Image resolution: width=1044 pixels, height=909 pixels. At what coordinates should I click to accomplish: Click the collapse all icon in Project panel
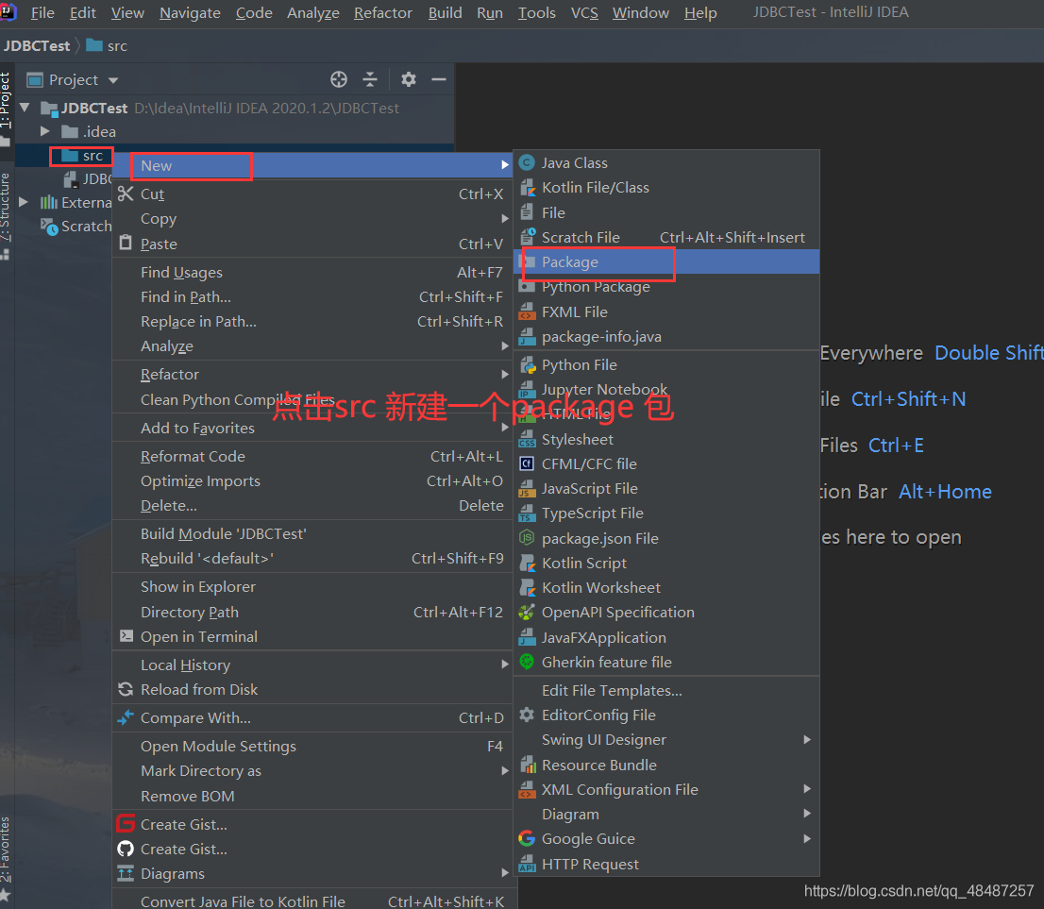tap(369, 80)
